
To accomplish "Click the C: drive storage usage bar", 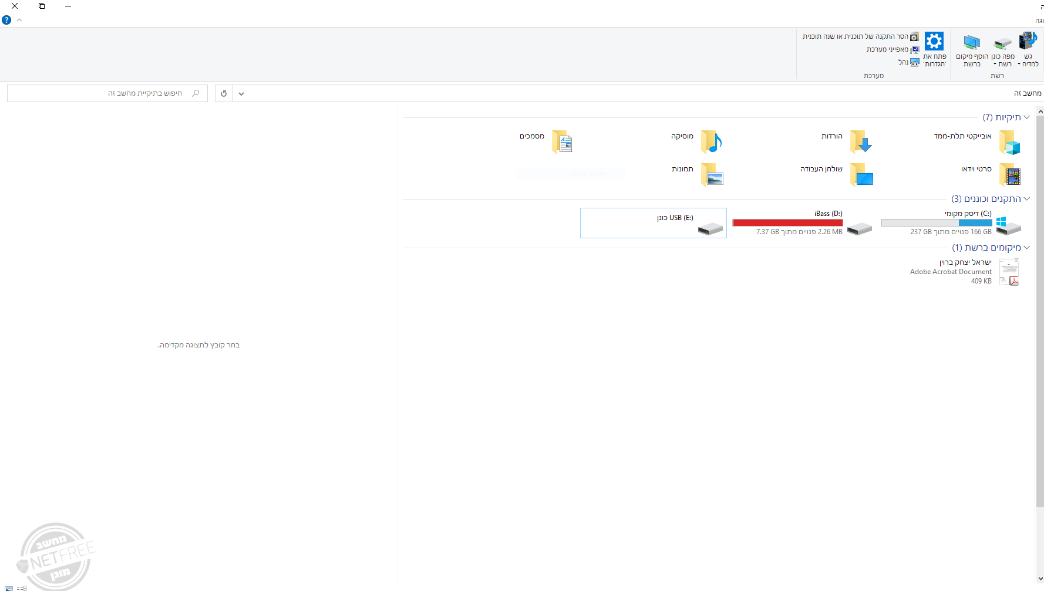I will (937, 223).
